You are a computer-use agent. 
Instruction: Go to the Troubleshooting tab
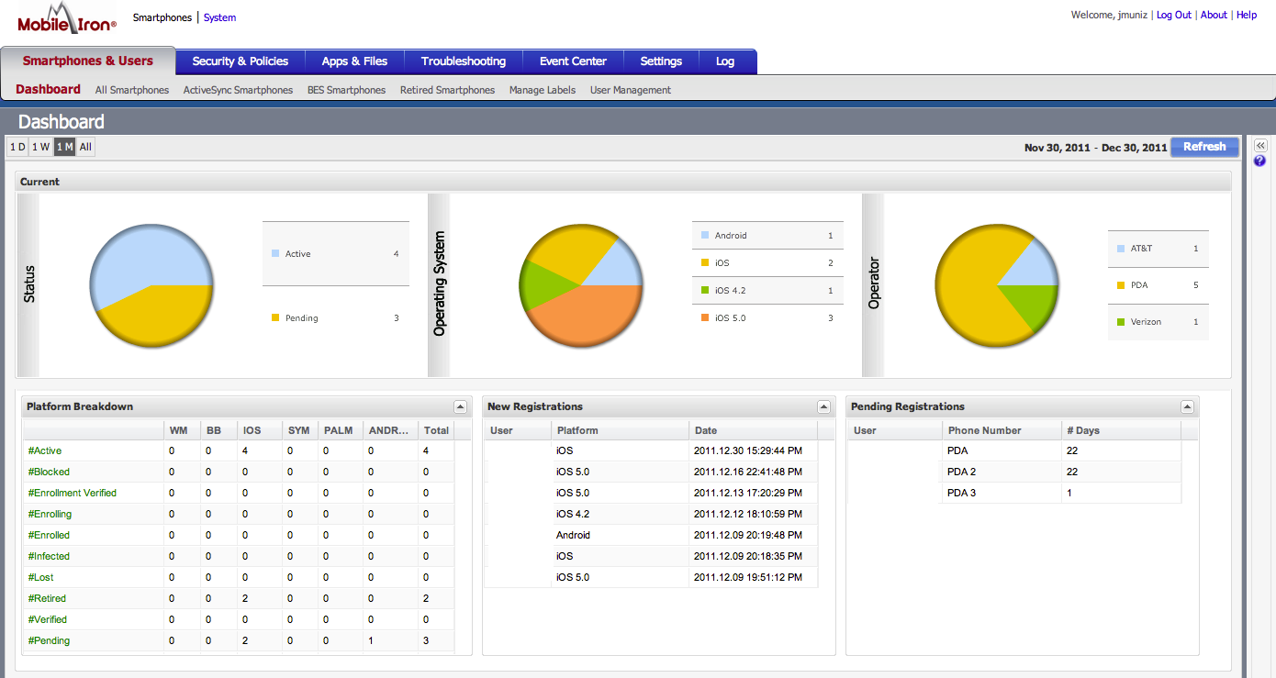(463, 61)
